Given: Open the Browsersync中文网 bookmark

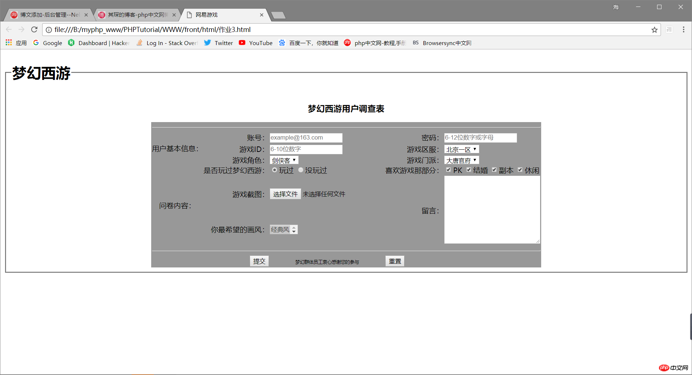Looking at the screenshot, I should point(442,43).
